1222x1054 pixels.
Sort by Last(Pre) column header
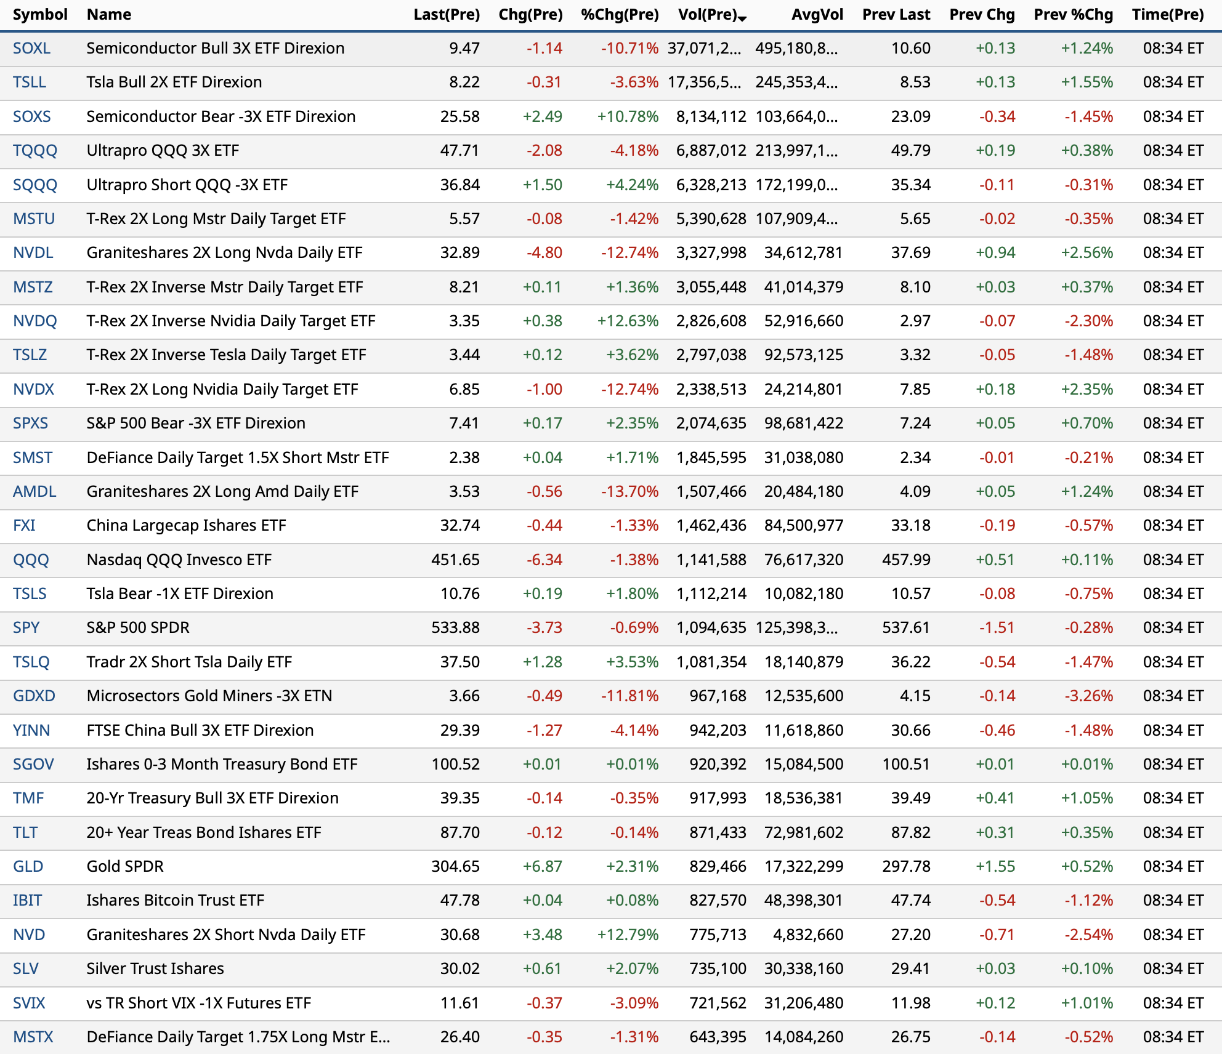(446, 14)
